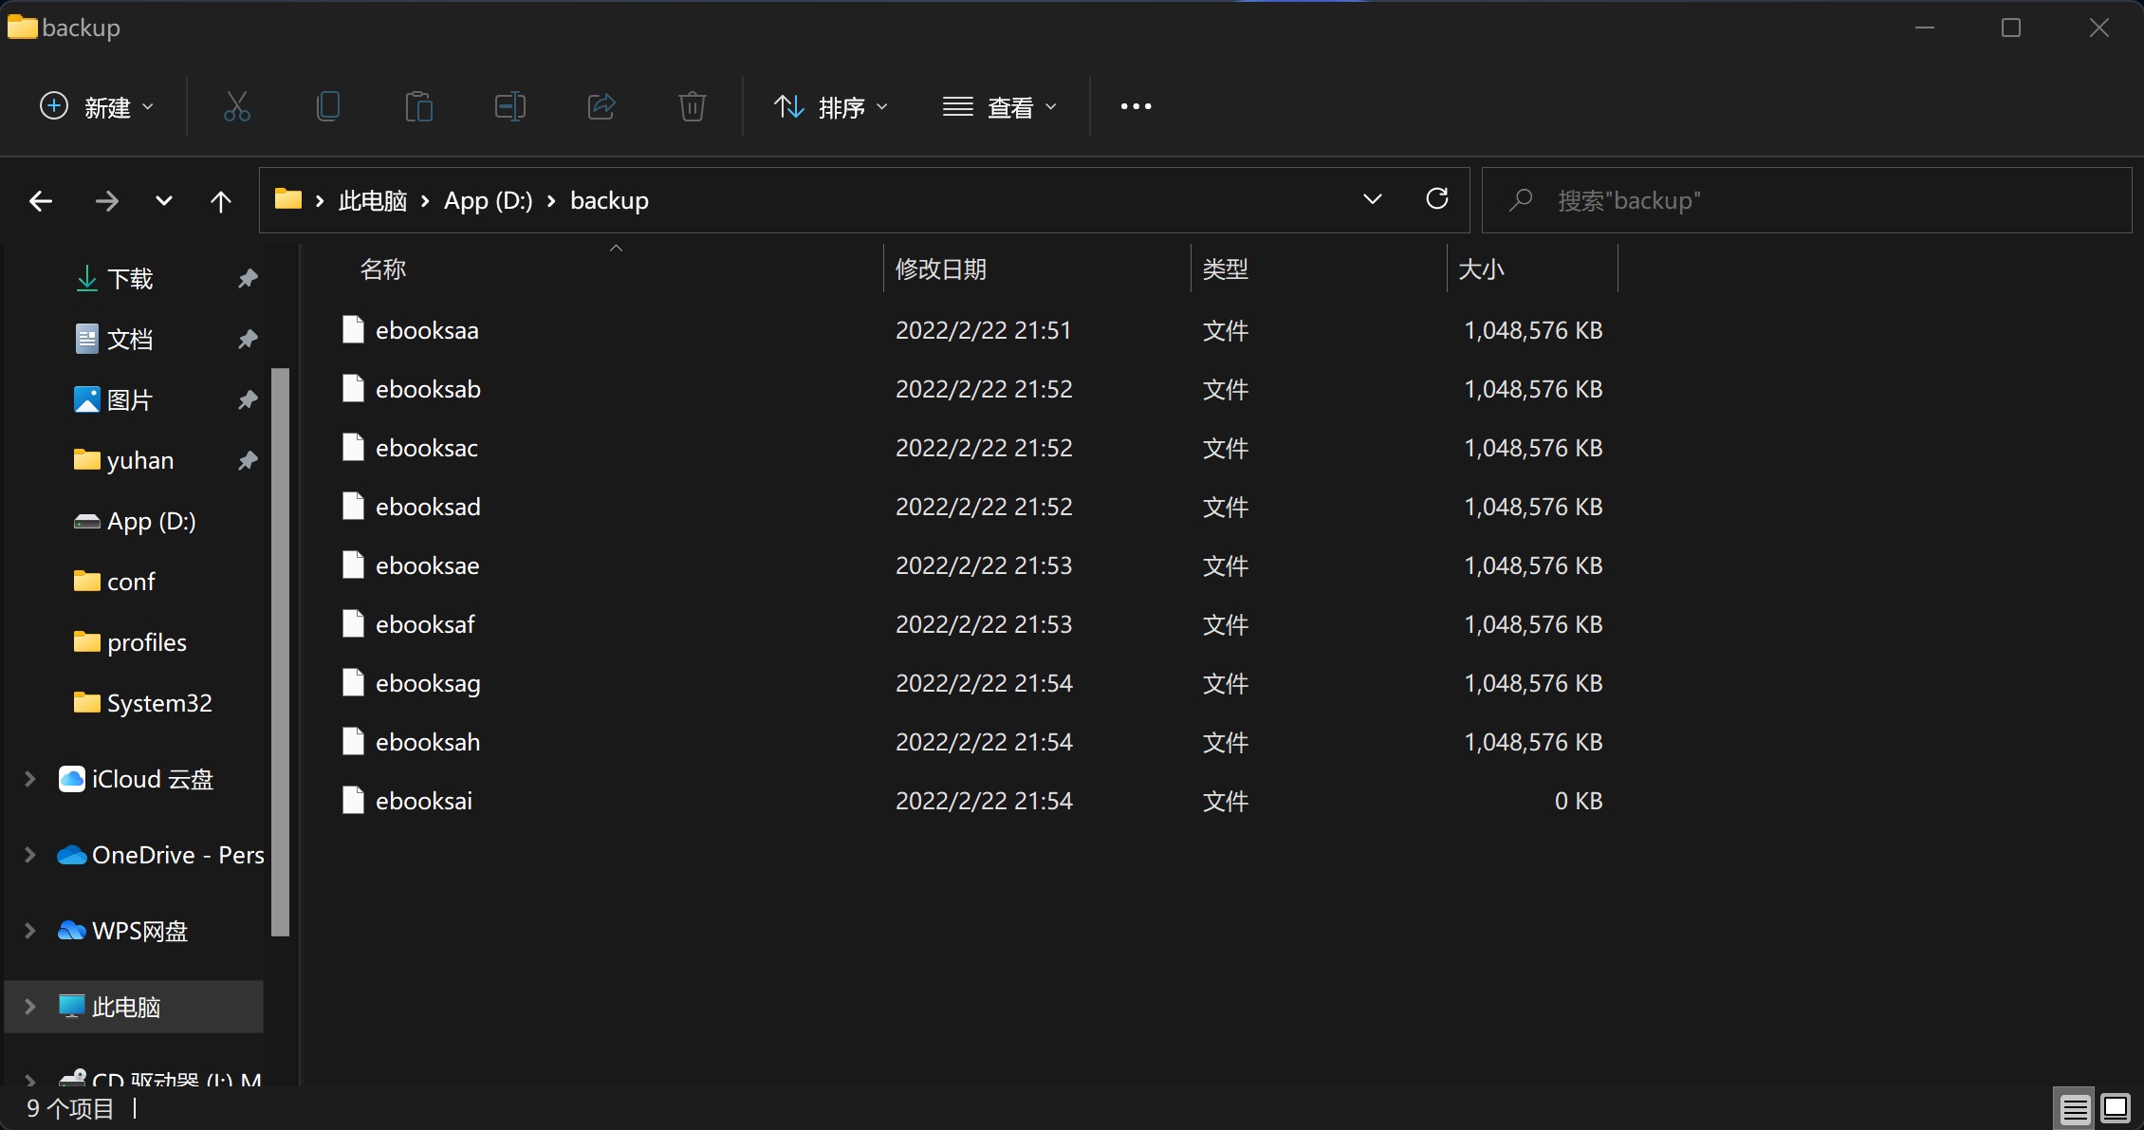The image size is (2144, 1130).
Task: Share files via the share icon
Action: click(x=601, y=106)
